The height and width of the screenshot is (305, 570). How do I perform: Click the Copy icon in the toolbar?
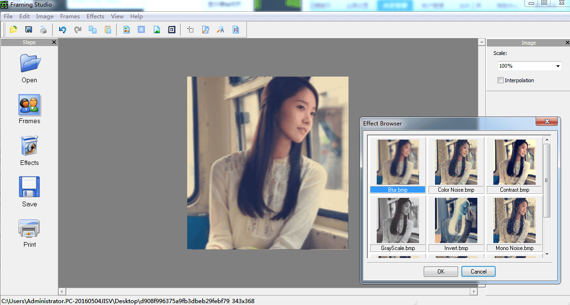pos(93,29)
